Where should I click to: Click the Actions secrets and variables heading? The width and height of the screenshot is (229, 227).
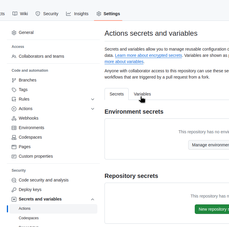pyautogui.click(x=151, y=33)
